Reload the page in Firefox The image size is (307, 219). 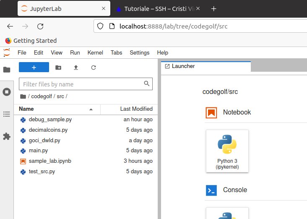(x=40, y=26)
